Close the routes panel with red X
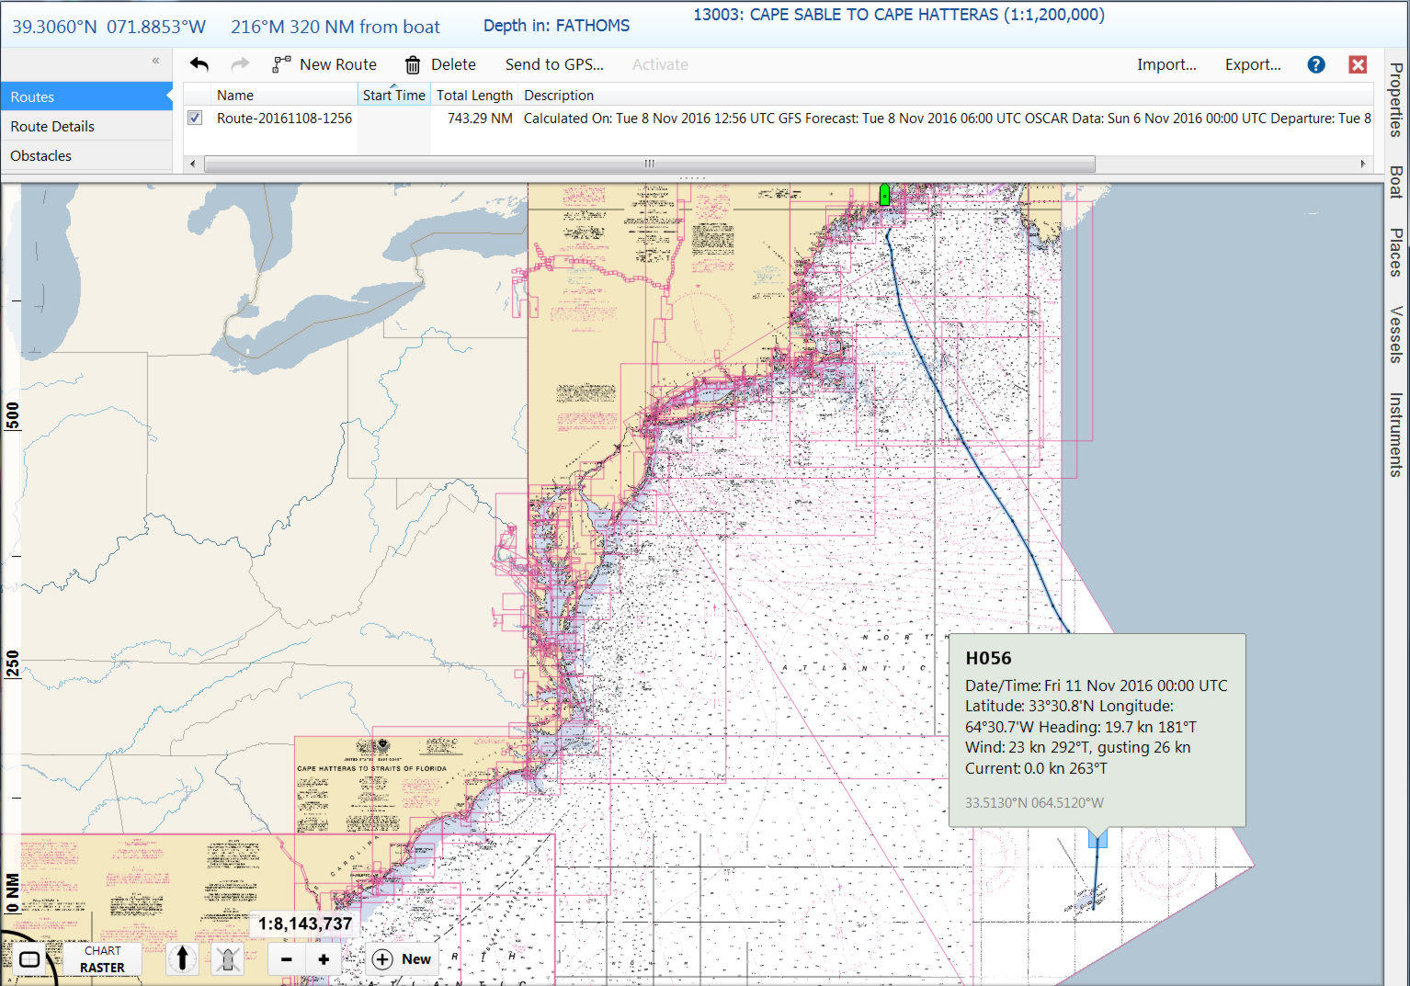This screenshot has height=986, width=1410. click(1358, 64)
